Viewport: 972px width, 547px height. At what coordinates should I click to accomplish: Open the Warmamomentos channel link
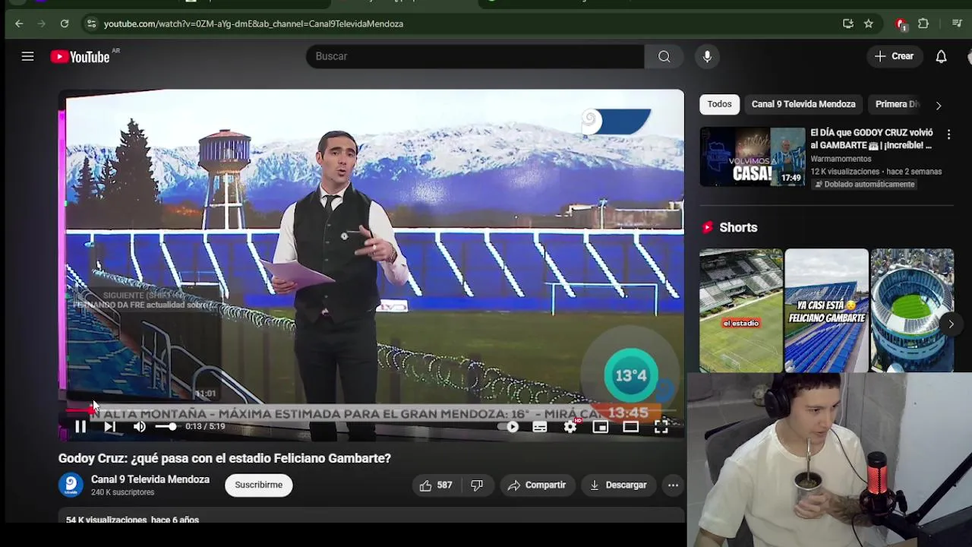[x=841, y=159]
